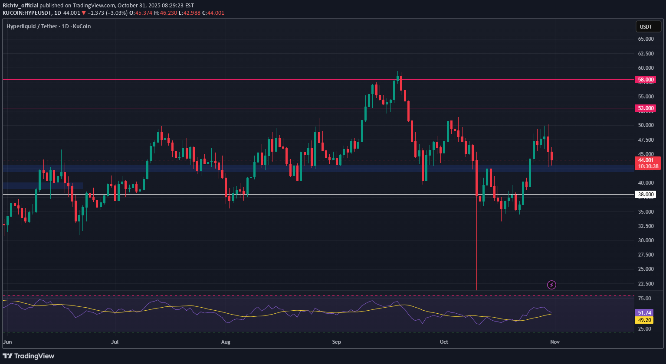666x364 pixels.
Task: Open the USDT currency selector
Action: tap(648, 27)
